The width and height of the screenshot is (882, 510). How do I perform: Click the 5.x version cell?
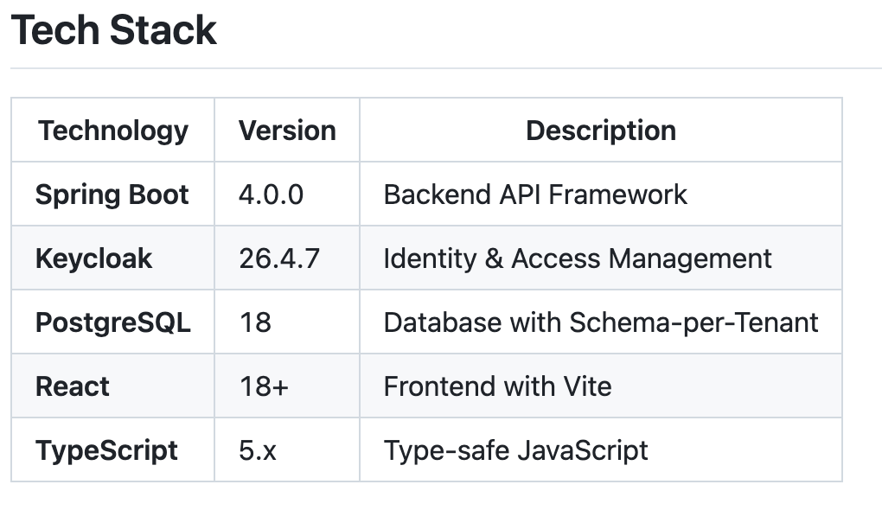[258, 450]
